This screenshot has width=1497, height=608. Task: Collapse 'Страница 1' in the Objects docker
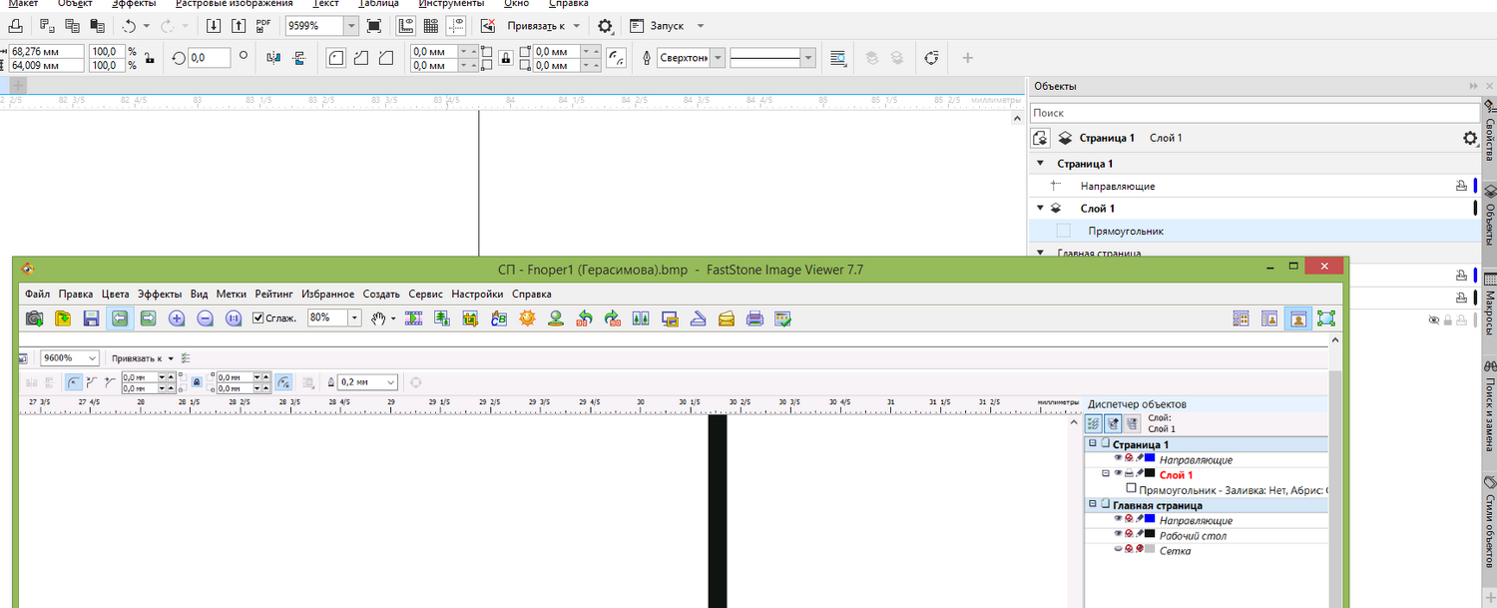click(1040, 163)
